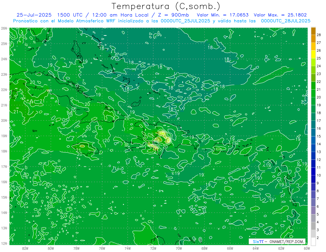Image resolution: width=326 pixels, height=252 pixels.
Task: Click the '12N' latitude label
Action: [x=4, y=243]
